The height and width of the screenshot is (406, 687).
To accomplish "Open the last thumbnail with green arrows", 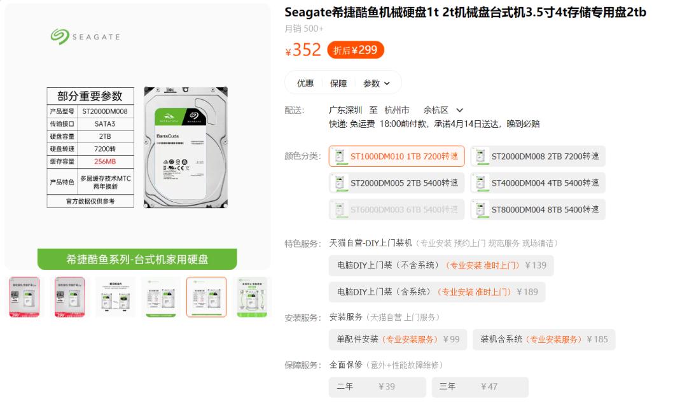I will pos(252,297).
